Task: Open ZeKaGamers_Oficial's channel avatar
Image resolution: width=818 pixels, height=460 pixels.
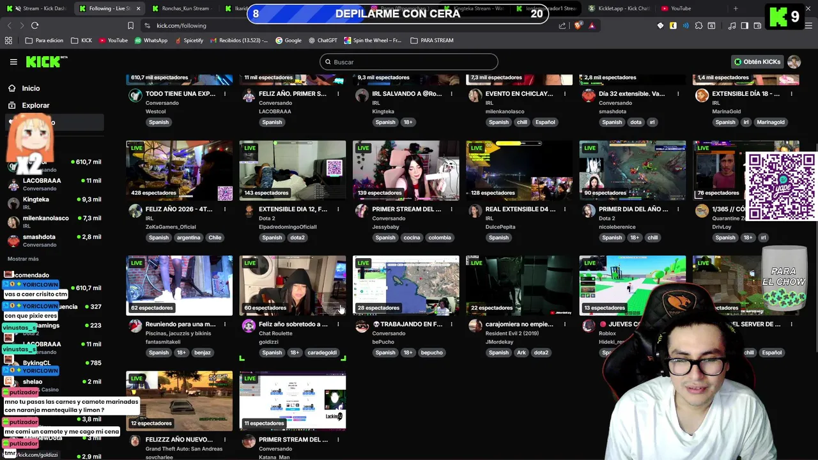Action: (135, 211)
